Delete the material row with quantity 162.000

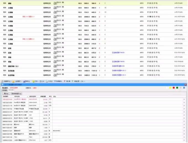[184, 124]
